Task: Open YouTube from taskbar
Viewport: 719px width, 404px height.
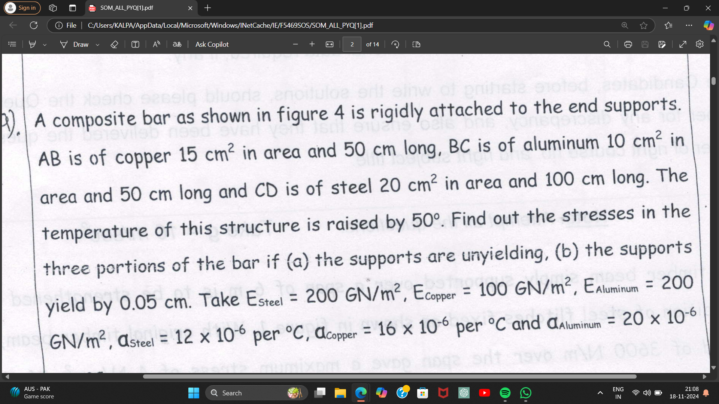Action: (484, 393)
